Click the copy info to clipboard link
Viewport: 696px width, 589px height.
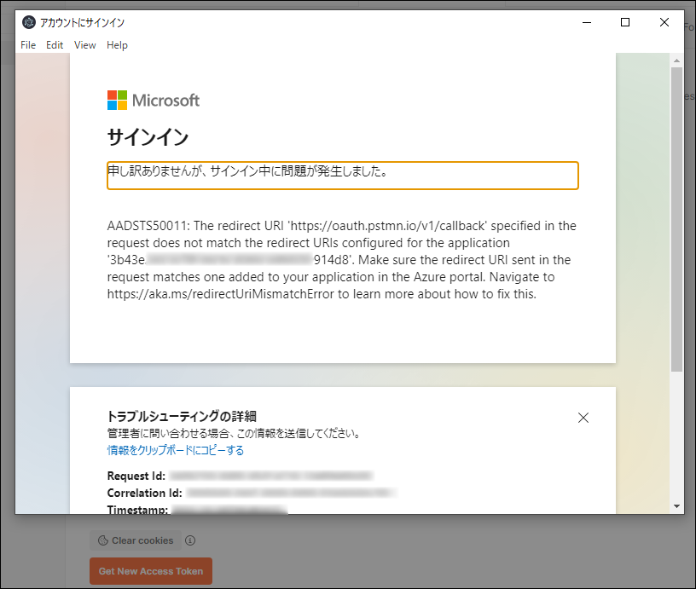[x=176, y=450]
